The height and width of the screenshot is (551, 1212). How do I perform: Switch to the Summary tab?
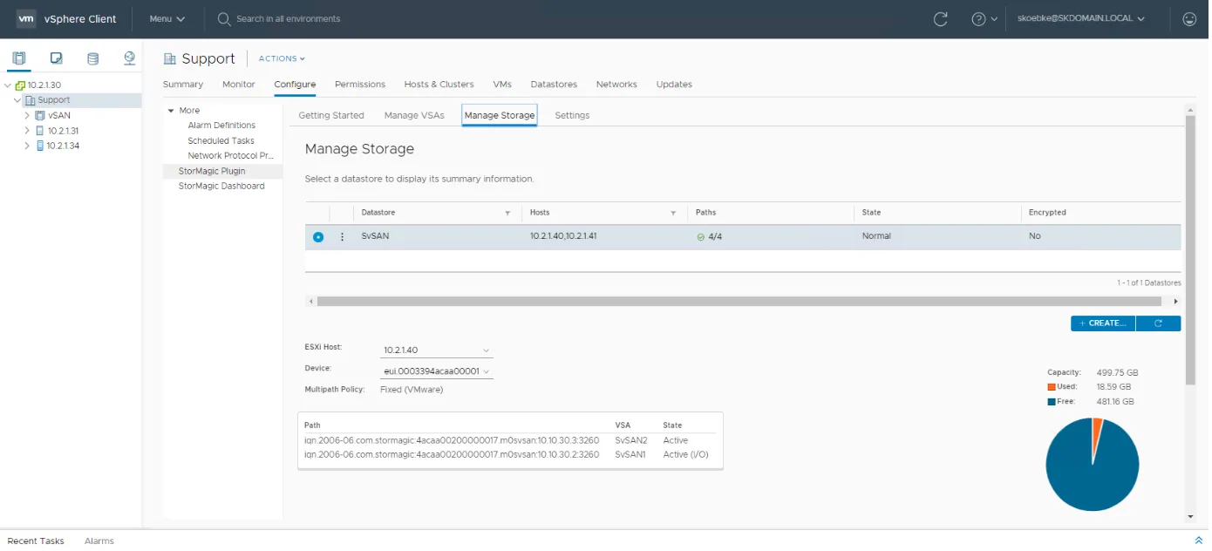pos(183,85)
